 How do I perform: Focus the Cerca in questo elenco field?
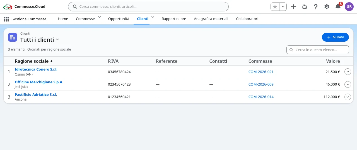pyautogui.click(x=318, y=50)
